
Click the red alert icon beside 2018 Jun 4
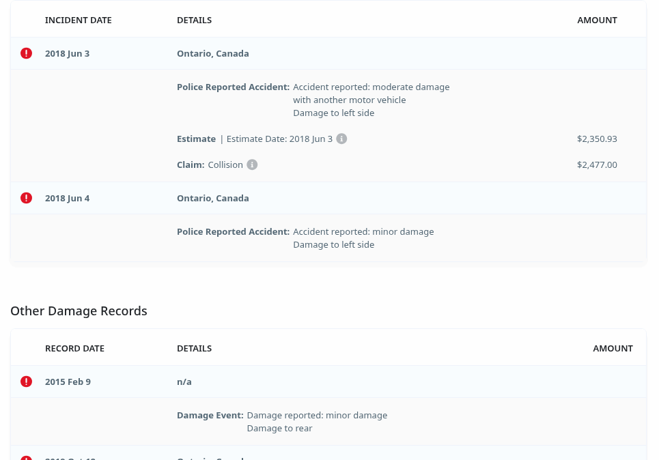coord(26,198)
